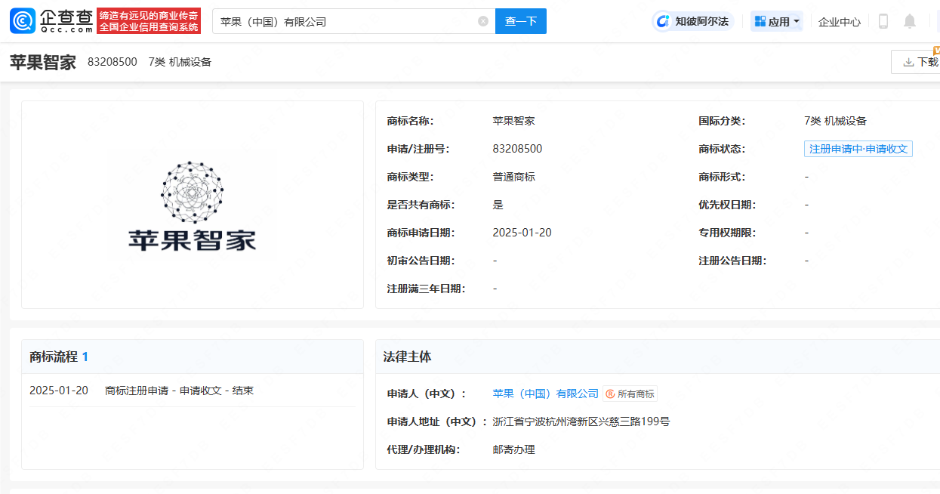940x494 pixels.
Task: Click the 应用 grid icon
Action: pyautogui.click(x=760, y=21)
